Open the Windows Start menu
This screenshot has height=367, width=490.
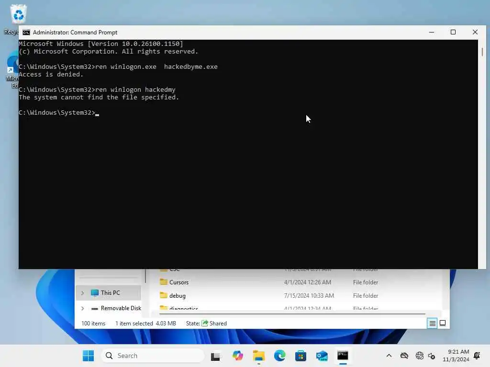[x=88, y=356]
